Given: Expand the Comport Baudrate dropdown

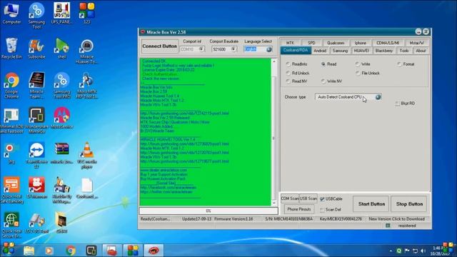Looking at the screenshot, I should tap(233, 49).
